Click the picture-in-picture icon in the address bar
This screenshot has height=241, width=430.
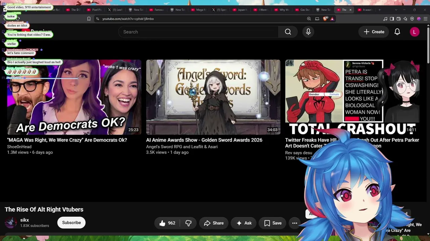click(317, 19)
